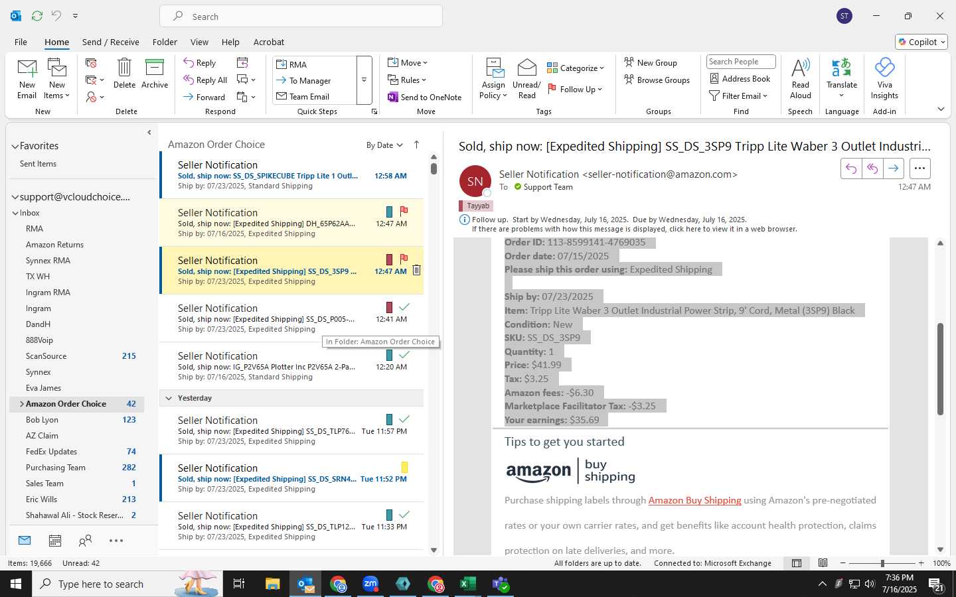Toggle the flag on the SS_DS_3SP9 message

404,259
